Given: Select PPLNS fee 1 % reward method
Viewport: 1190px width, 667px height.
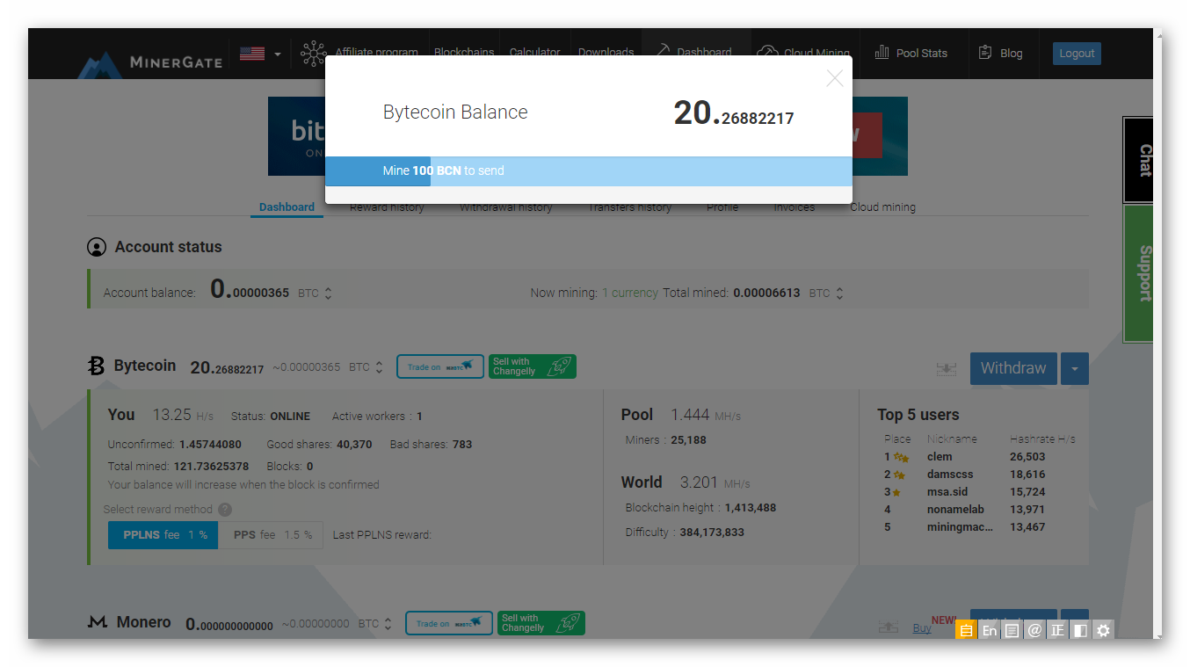Looking at the screenshot, I should (163, 534).
